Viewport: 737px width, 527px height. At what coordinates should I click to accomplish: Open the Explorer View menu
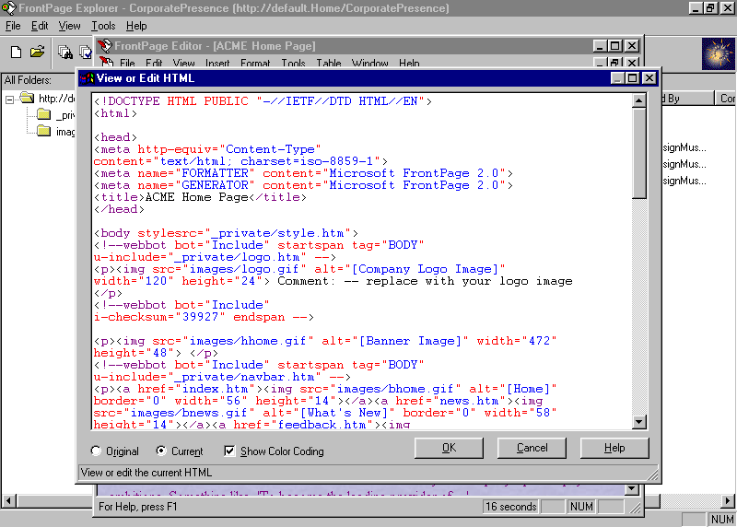pyautogui.click(x=70, y=26)
